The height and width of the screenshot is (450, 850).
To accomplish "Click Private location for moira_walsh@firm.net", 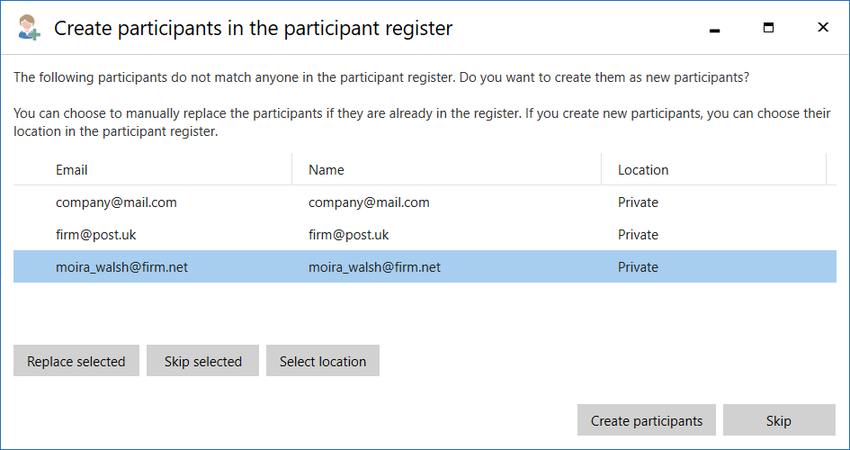I will tap(638, 267).
